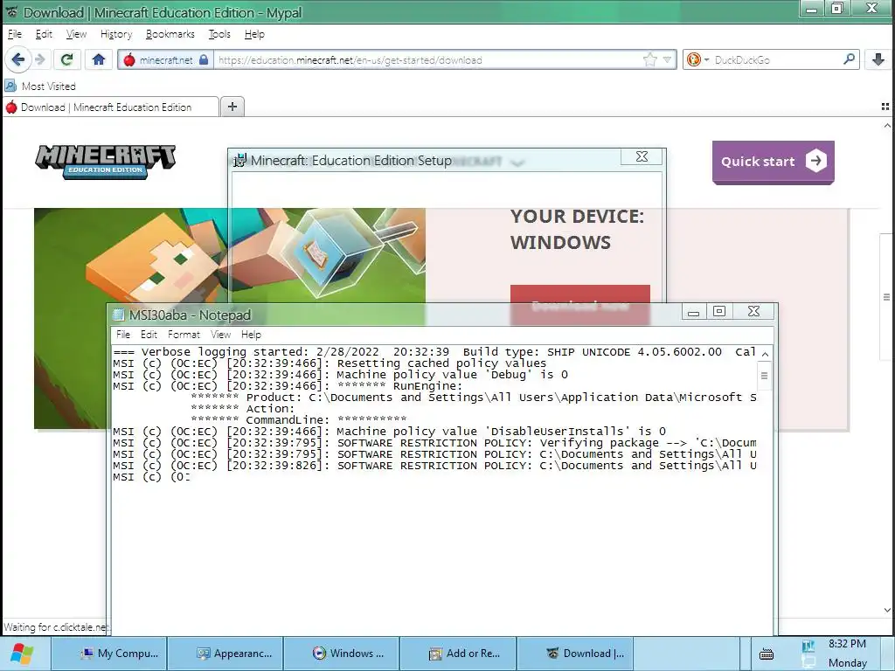This screenshot has width=895, height=671.
Task: Open the browser Edit menu
Action: pos(44,34)
